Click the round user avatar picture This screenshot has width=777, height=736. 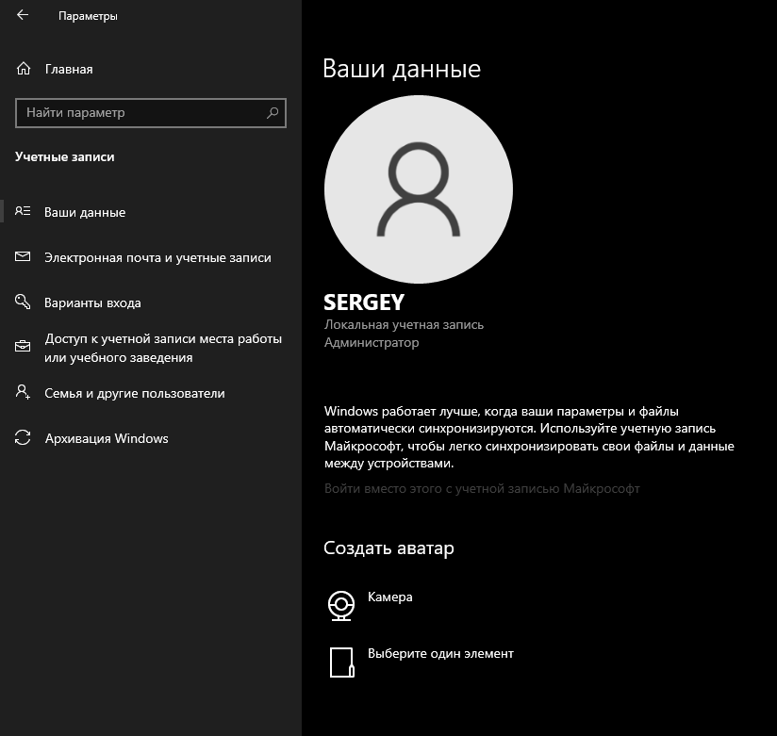419,189
